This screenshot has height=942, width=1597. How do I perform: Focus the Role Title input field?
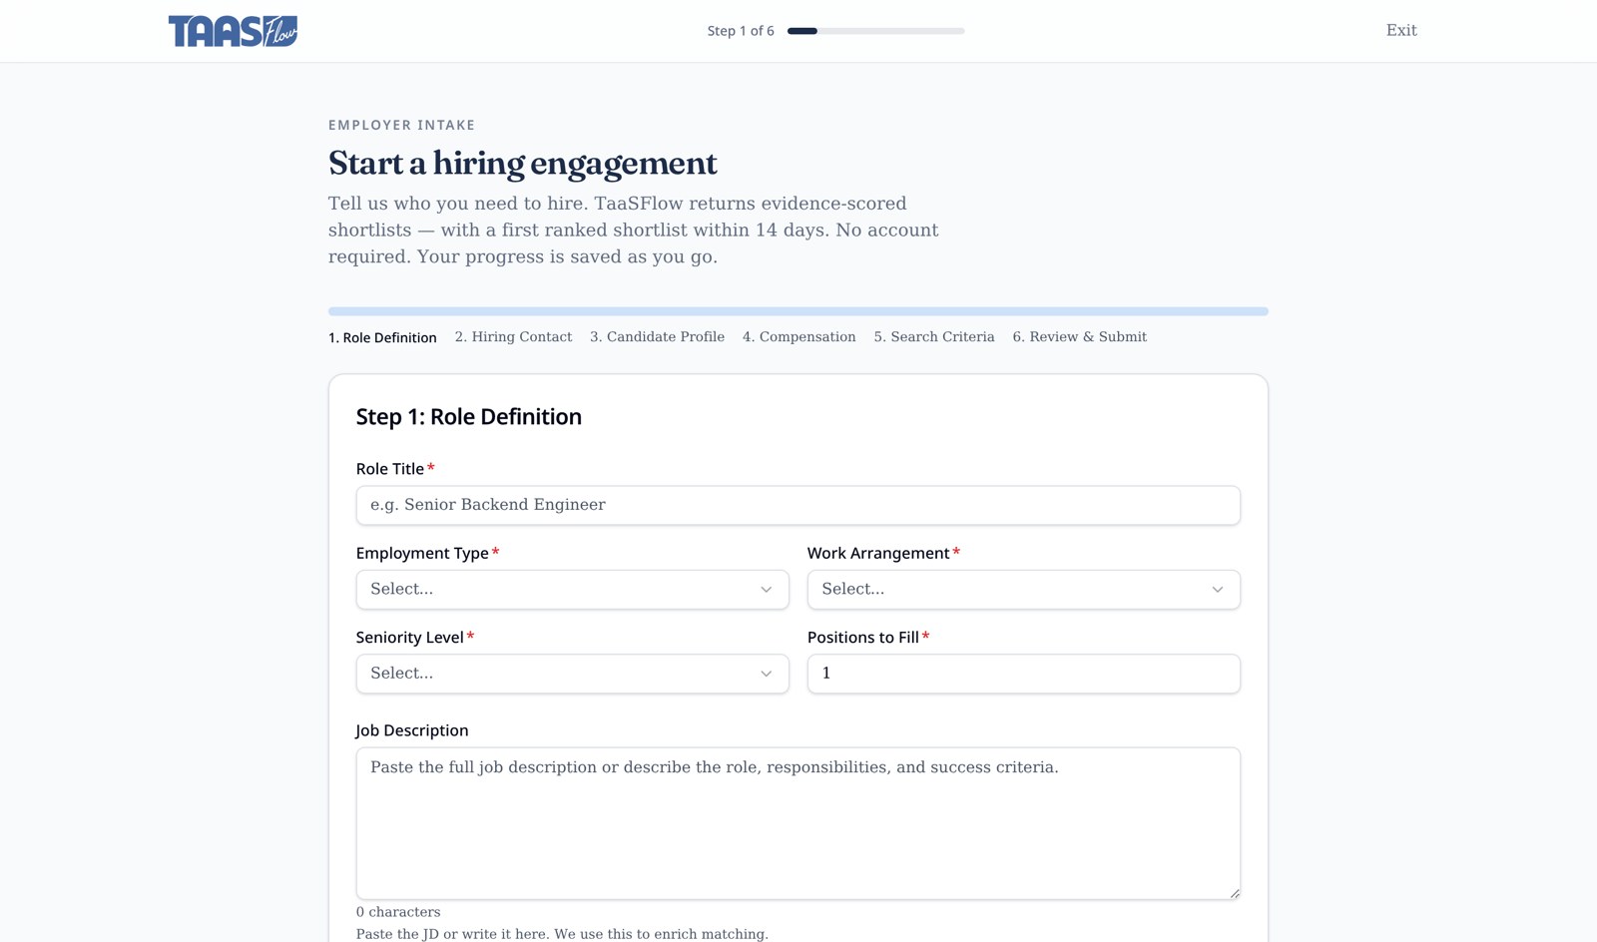click(x=798, y=505)
